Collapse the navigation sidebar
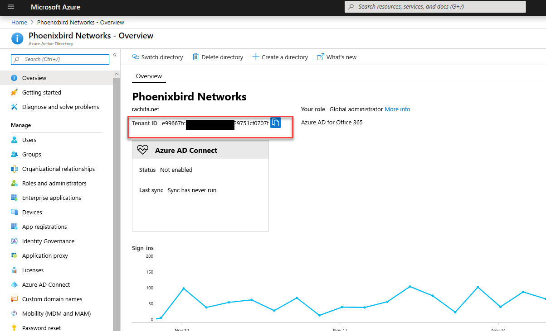The height and width of the screenshot is (331, 546). (x=115, y=54)
